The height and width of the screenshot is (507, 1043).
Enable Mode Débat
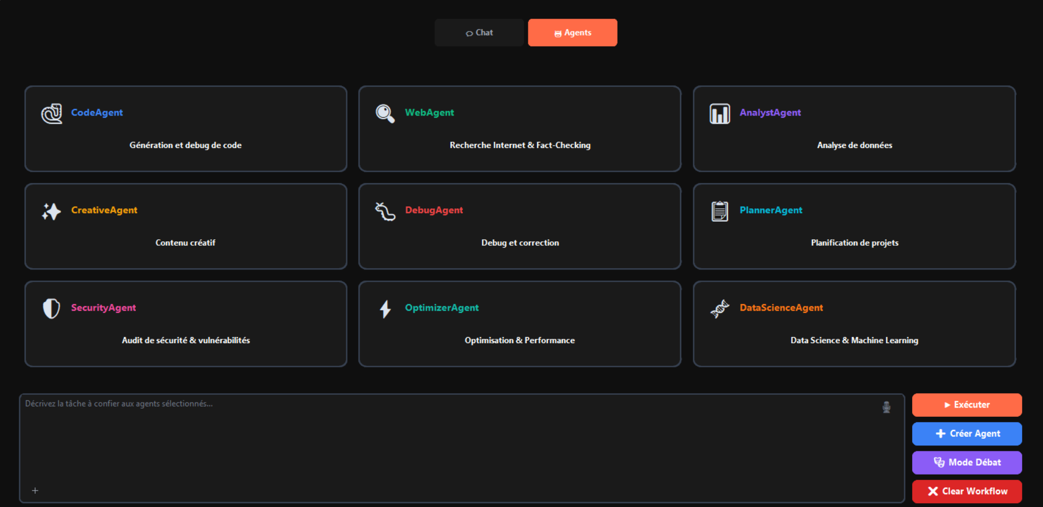(967, 462)
